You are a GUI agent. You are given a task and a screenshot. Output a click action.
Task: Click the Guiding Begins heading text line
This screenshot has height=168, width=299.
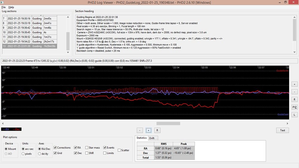click(x=97, y=17)
